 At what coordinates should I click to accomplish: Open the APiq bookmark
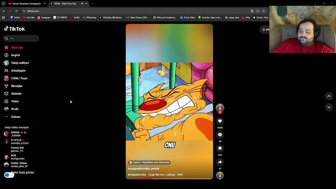[246, 18]
